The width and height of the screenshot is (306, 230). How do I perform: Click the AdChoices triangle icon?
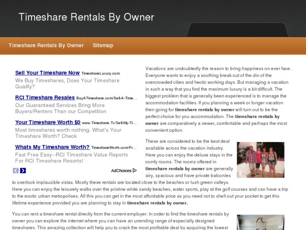point(135,170)
